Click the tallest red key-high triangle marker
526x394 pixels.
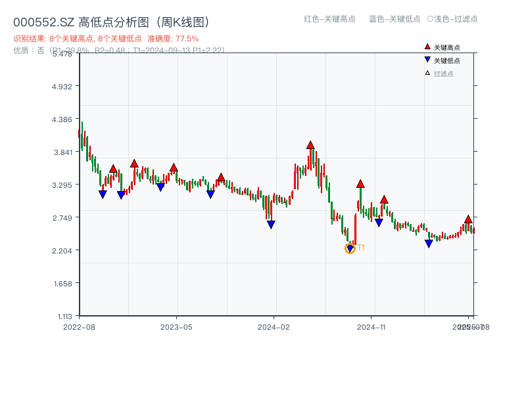tap(310, 145)
